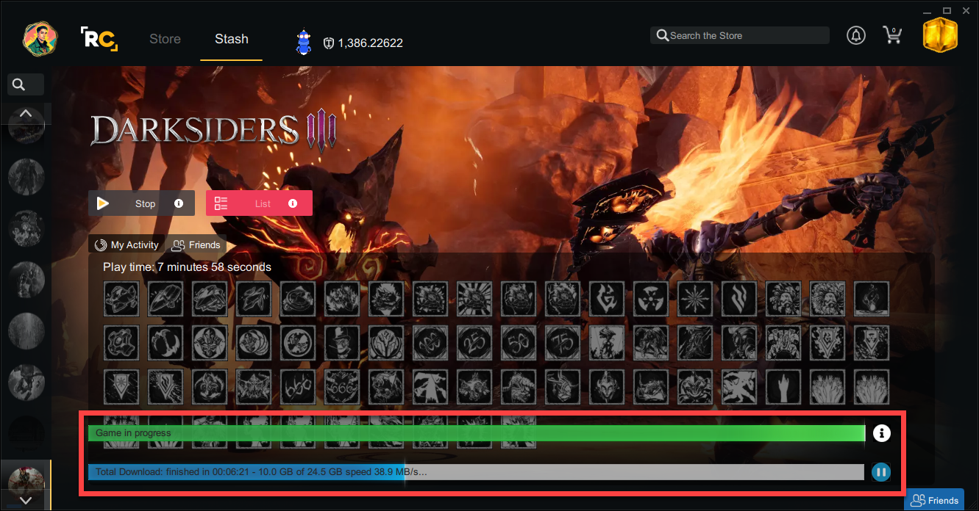The height and width of the screenshot is (511, 979).
Task: Click the gold cube icon
Action: (x=941, y=35)
